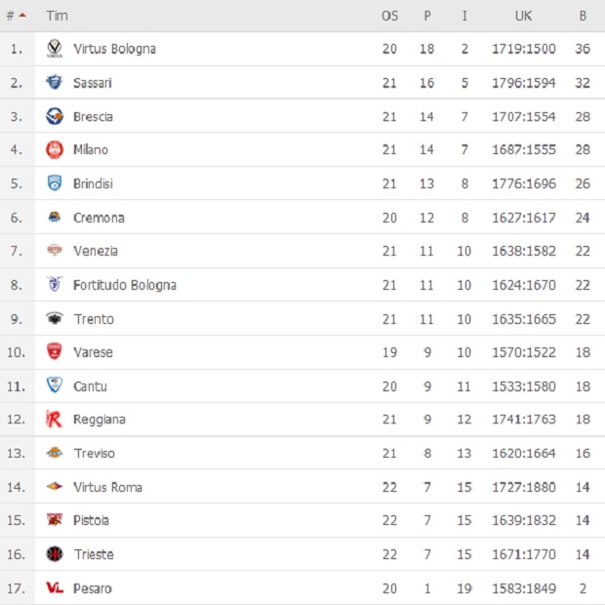Viewport: 605px width, 605px height.
Task: Click the Varese red shield logo
Action: pos(55,352)
